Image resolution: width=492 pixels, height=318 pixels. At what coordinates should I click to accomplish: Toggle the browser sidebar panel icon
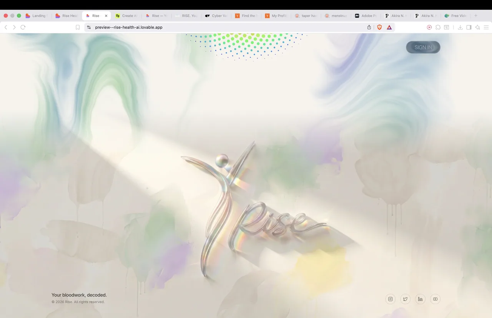469,27
